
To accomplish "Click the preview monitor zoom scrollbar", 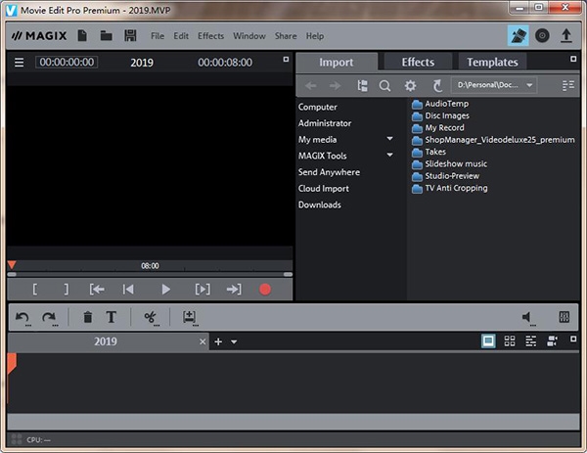I will [x=150, y=274].
